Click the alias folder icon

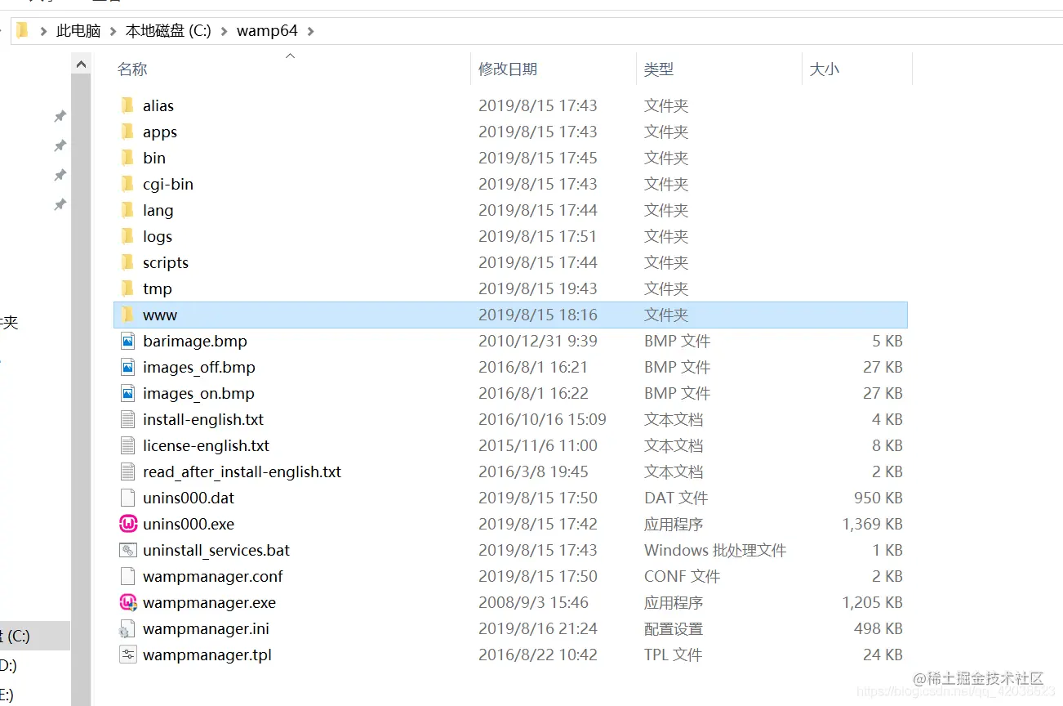pos(127,105)
